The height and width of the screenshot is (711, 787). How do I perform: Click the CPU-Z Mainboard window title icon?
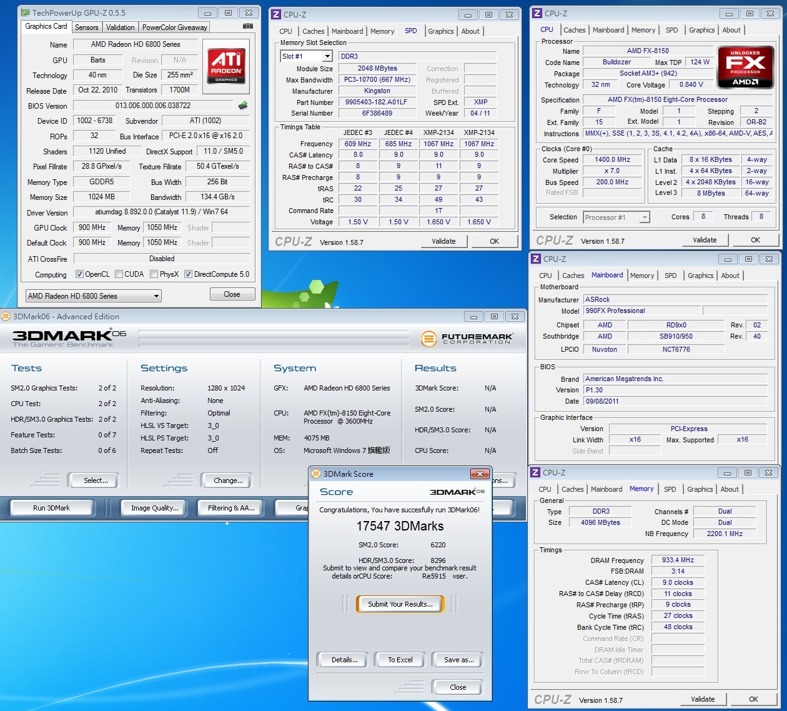[536, 259]
